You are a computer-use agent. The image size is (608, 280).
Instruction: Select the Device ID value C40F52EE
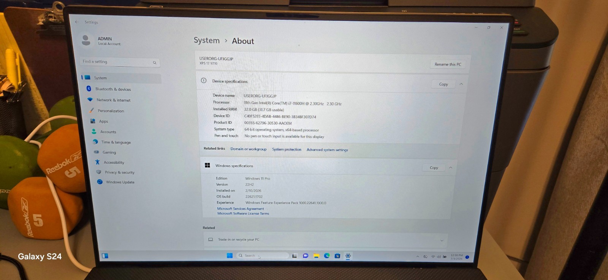[x=280, y=117]
